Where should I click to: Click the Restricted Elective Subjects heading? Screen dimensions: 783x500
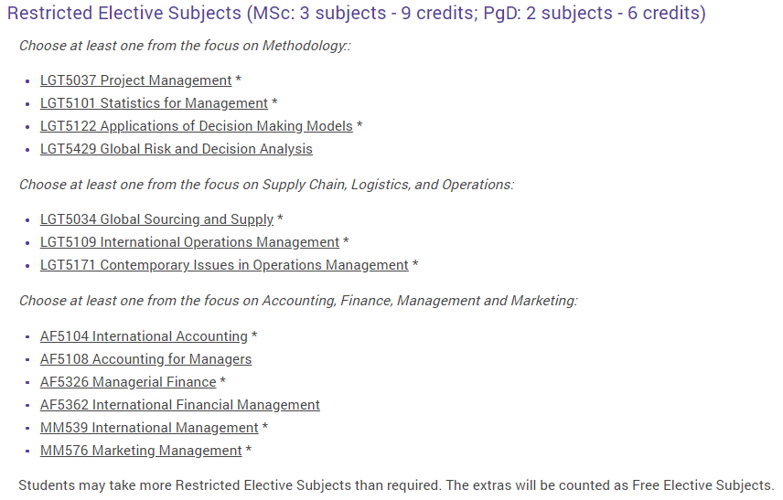point(357,13)
